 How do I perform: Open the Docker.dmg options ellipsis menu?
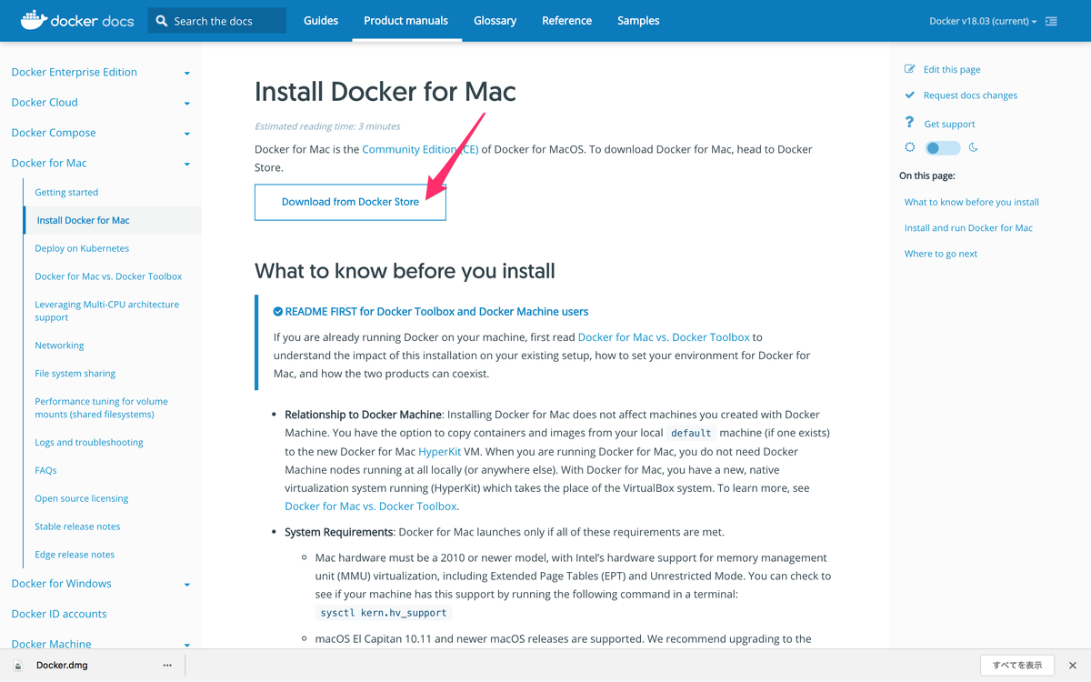pyautogui.click(x=167, y=666)
